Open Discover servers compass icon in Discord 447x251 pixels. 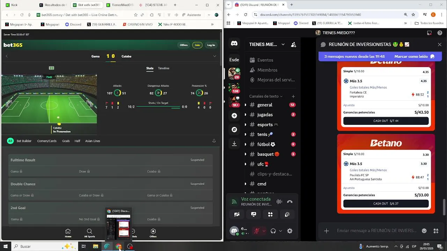[x=234, y=129]
